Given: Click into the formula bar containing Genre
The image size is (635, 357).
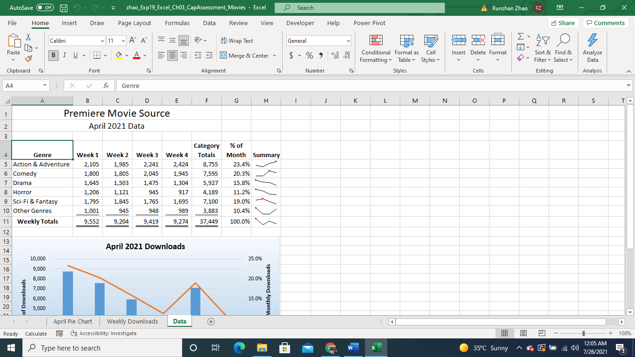Looking at the screenshot, I should click(370, 86).
